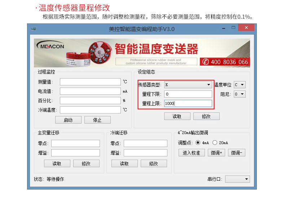Click the 量程上限 field containing 1000
This screenshot has height=200, width=285.
(188, 103)
